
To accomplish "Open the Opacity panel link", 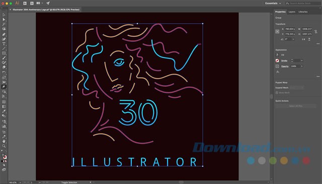I will click(285, 66).
